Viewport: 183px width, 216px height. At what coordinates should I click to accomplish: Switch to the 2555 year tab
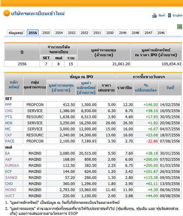pos(46,33)
